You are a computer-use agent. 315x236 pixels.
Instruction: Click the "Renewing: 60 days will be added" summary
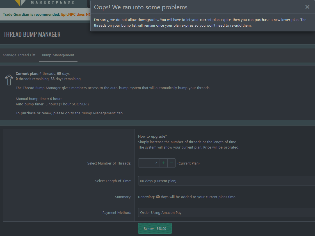click(187, 197)
